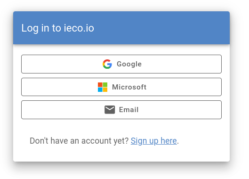Choose the Email login button
249x179 pixels.
click(121, 110)
